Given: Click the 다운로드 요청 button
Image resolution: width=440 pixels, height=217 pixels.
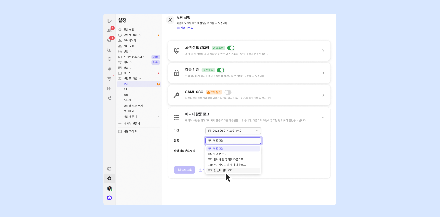Looking at the screenshot, I should (184, 170).
